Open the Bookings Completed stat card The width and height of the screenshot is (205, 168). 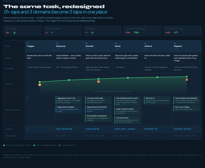point(182,31)
